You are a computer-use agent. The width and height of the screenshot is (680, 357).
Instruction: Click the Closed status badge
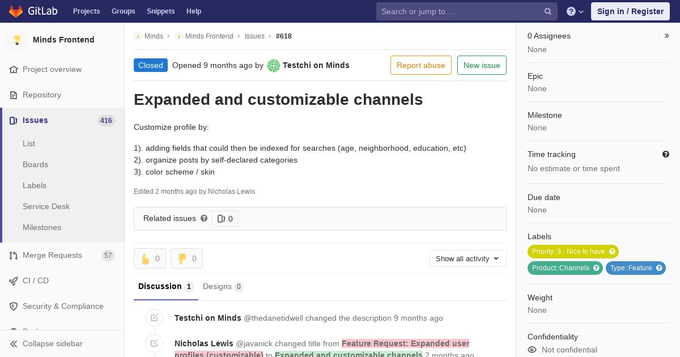151,65
